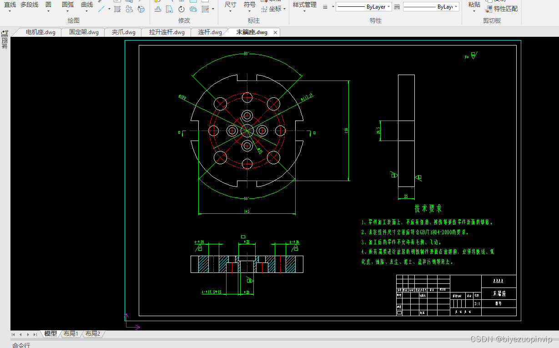Jump to the last layout tab arrow

point(35,334)
